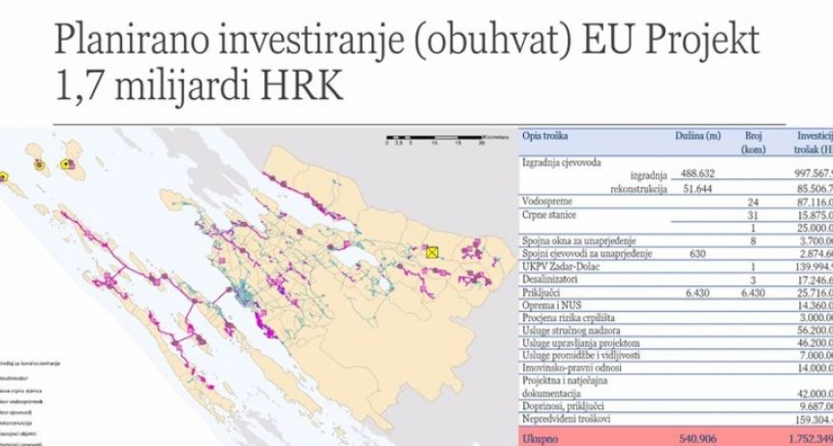
Task: Select the '1,7 milijardi HRK' title line
Action: pyautogui.click(x=200, y=85)
